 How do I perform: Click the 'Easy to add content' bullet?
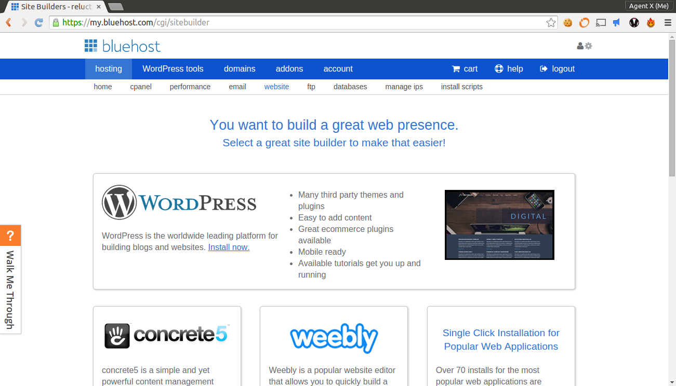[x=335, y=217]
